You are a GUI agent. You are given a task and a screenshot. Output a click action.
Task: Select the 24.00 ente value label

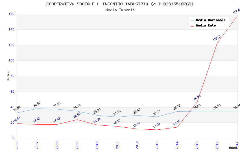(x=77, y=115)
